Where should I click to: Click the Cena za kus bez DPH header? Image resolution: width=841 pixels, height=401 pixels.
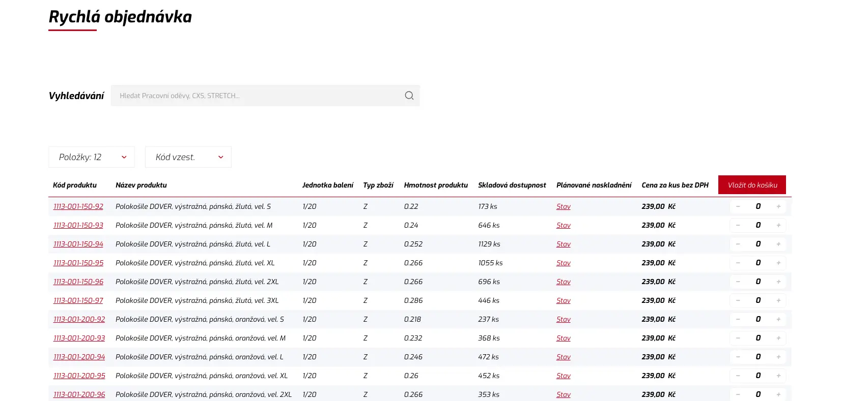point(675,185)
